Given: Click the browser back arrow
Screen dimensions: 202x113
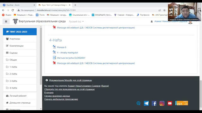Looking at the screenshot, I should click(x=3, y=10).
